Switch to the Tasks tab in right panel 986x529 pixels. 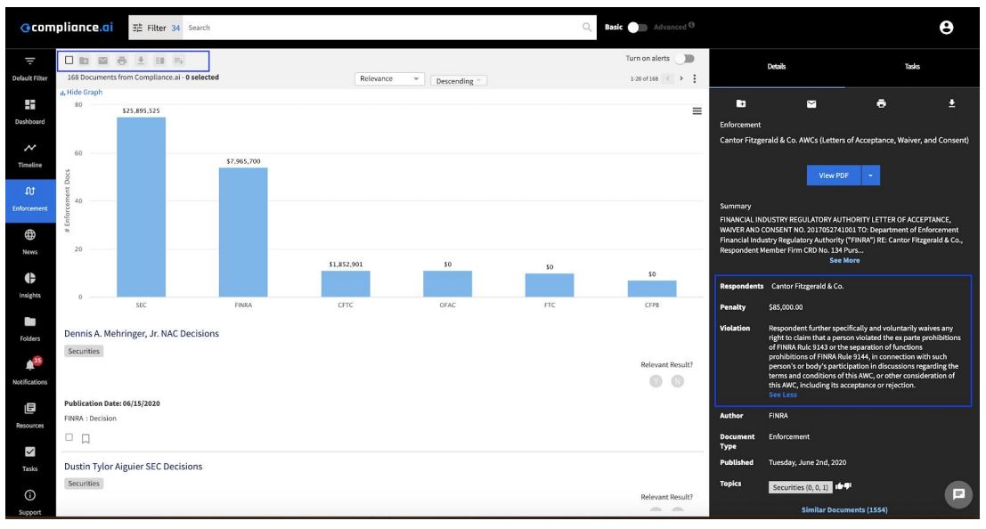tap(912, 67)
